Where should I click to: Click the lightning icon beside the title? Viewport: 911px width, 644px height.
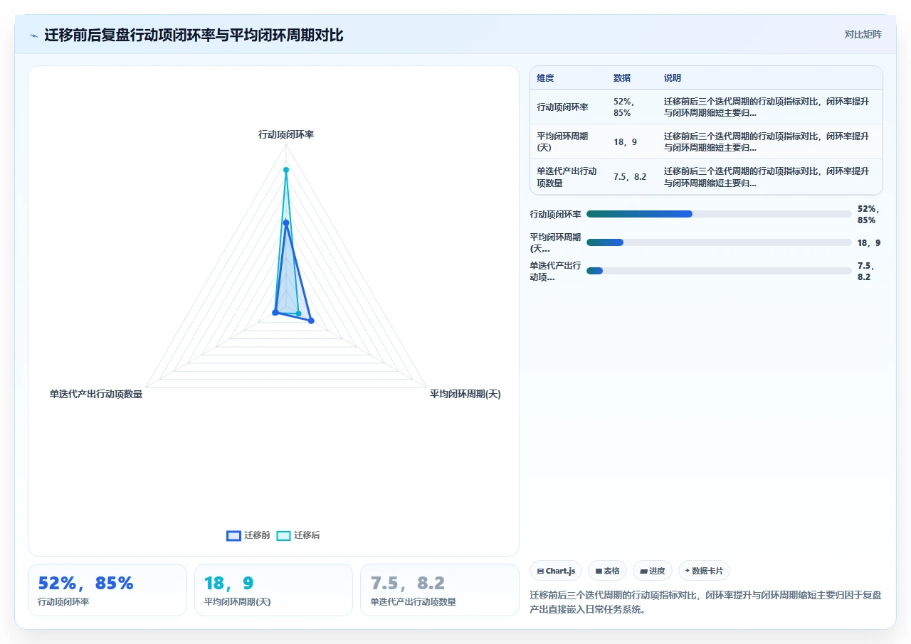tap(34, 36)
